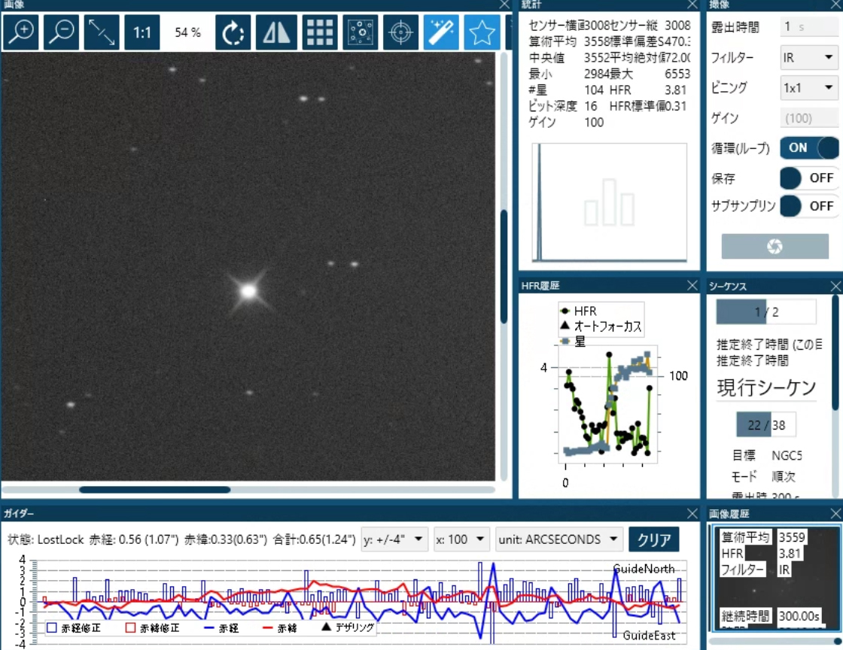Open the ビニング 1x1 binning dropdown
This screenshot has height=650, width=843.
[x=809, y=87]
